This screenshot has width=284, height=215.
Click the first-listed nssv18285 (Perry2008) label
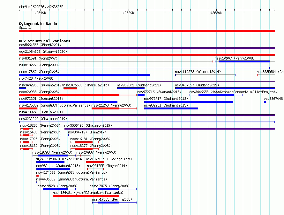tap(40, 125)
